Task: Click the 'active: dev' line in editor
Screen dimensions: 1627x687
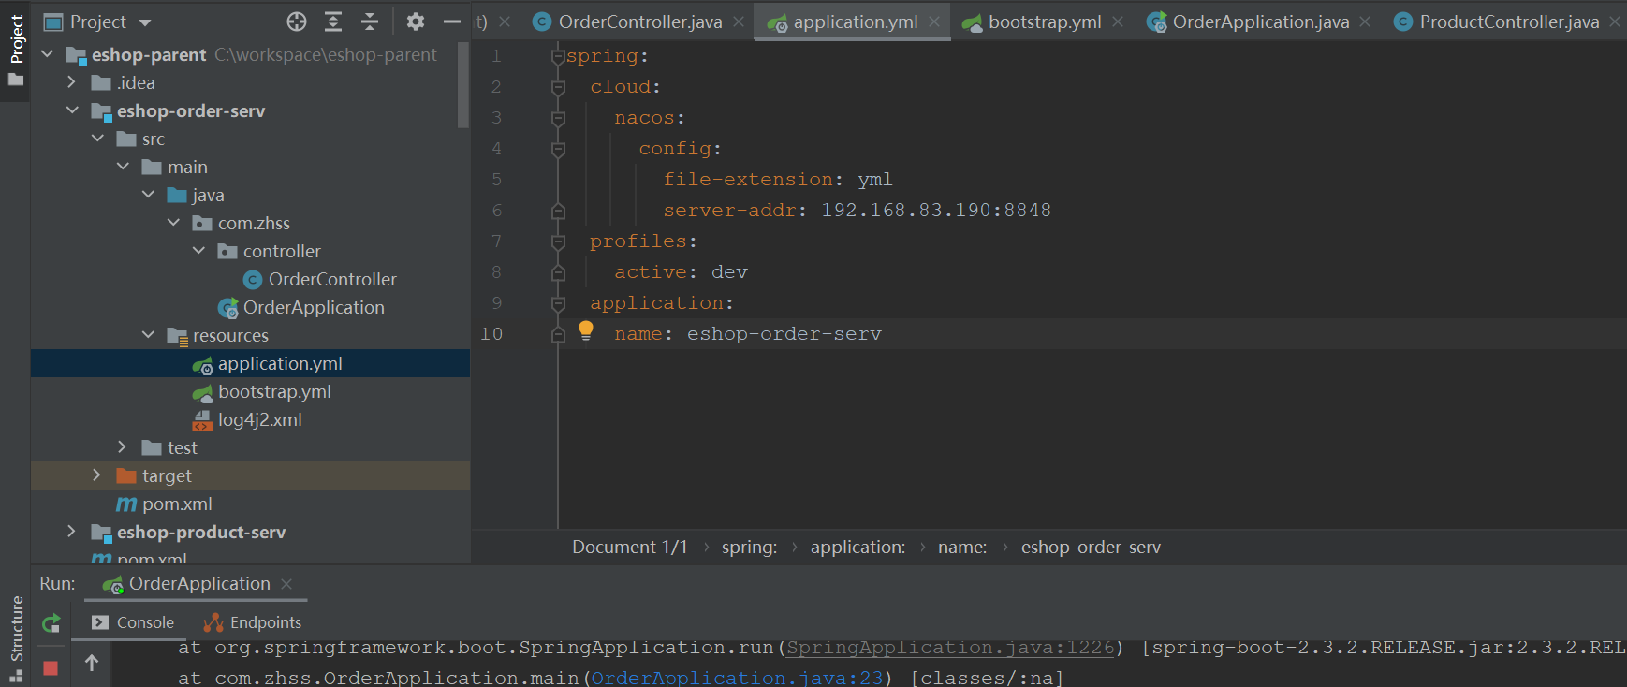Action: [x=681, y=272]
